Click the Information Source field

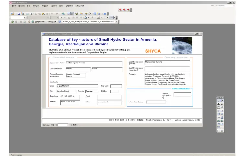(156, 102)
